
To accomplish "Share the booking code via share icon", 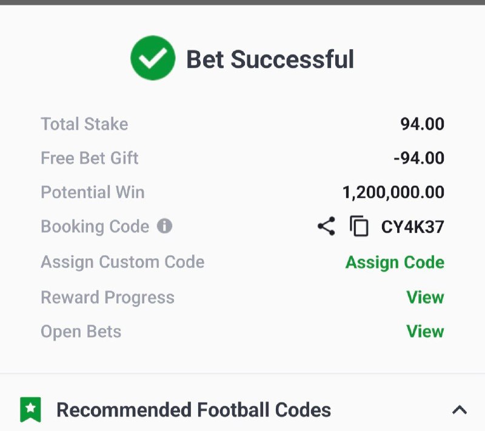I will 326,227.
